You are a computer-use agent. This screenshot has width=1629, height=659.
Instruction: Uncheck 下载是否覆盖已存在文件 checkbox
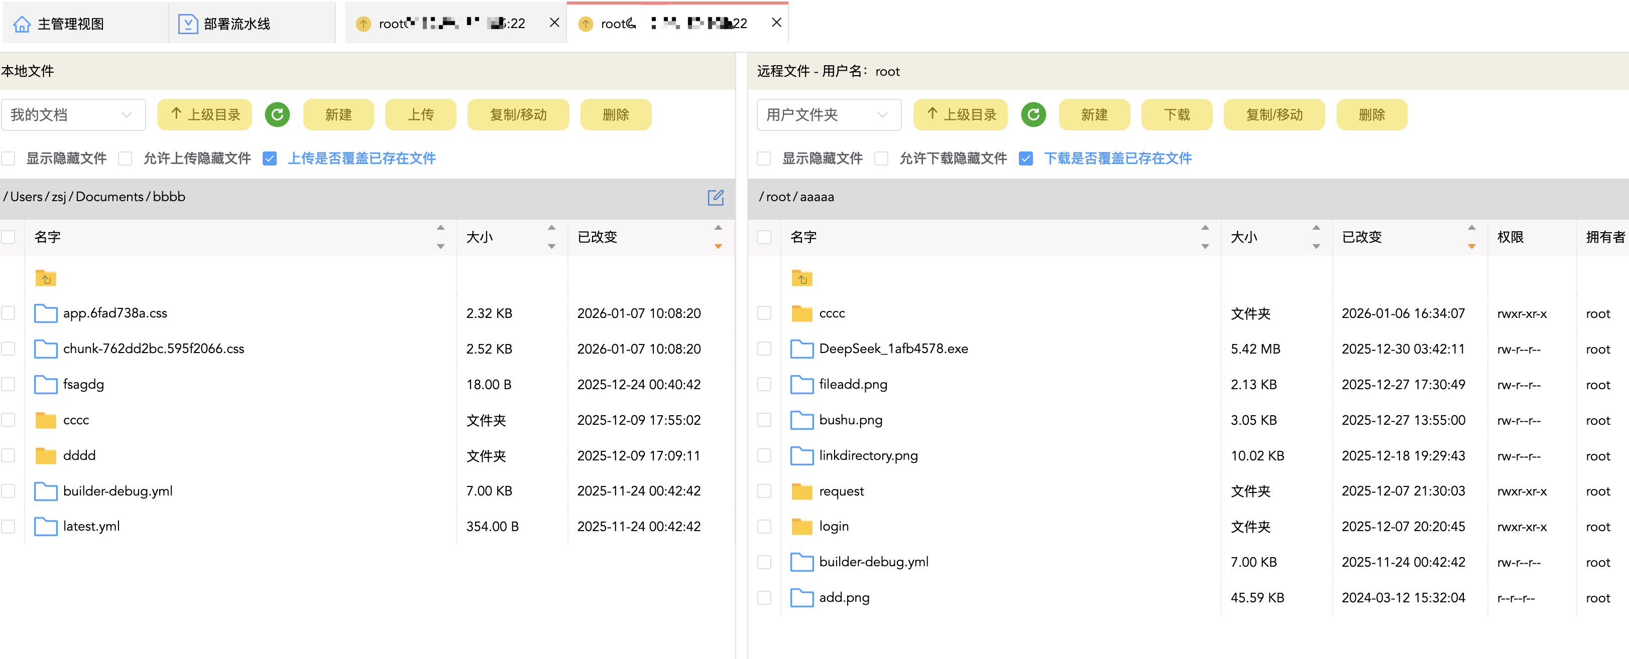pyautogui.click(x=1026, y=158)
